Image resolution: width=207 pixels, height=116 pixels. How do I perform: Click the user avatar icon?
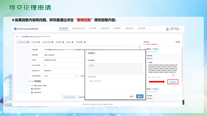point(167,29)
